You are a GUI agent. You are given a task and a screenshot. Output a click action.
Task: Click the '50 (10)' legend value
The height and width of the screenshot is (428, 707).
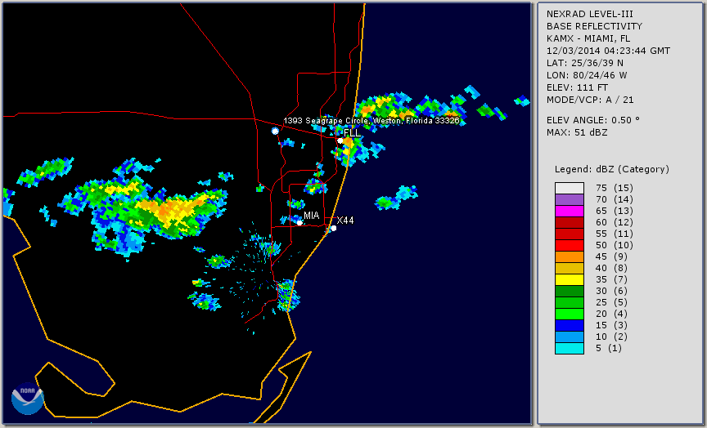(614, 245)
